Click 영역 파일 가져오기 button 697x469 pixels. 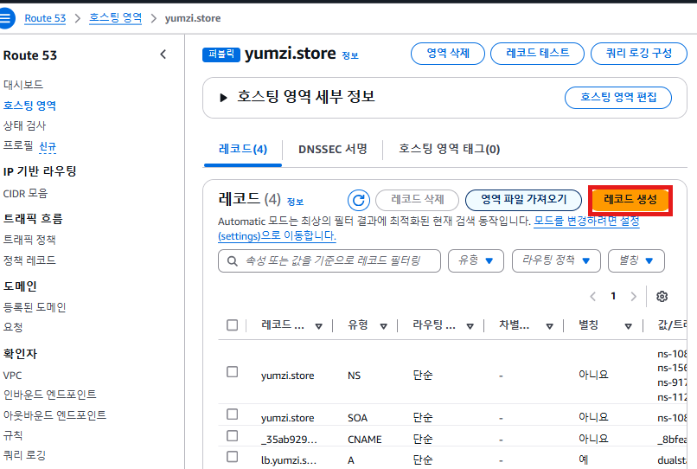(x=523, y=200)
